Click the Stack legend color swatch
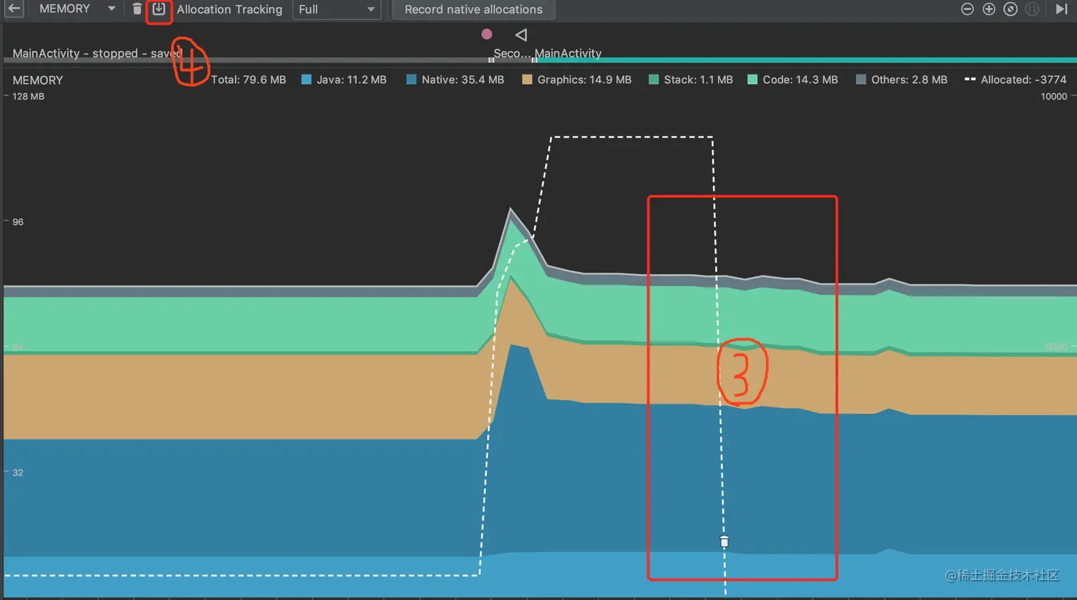 coord(653,80)
